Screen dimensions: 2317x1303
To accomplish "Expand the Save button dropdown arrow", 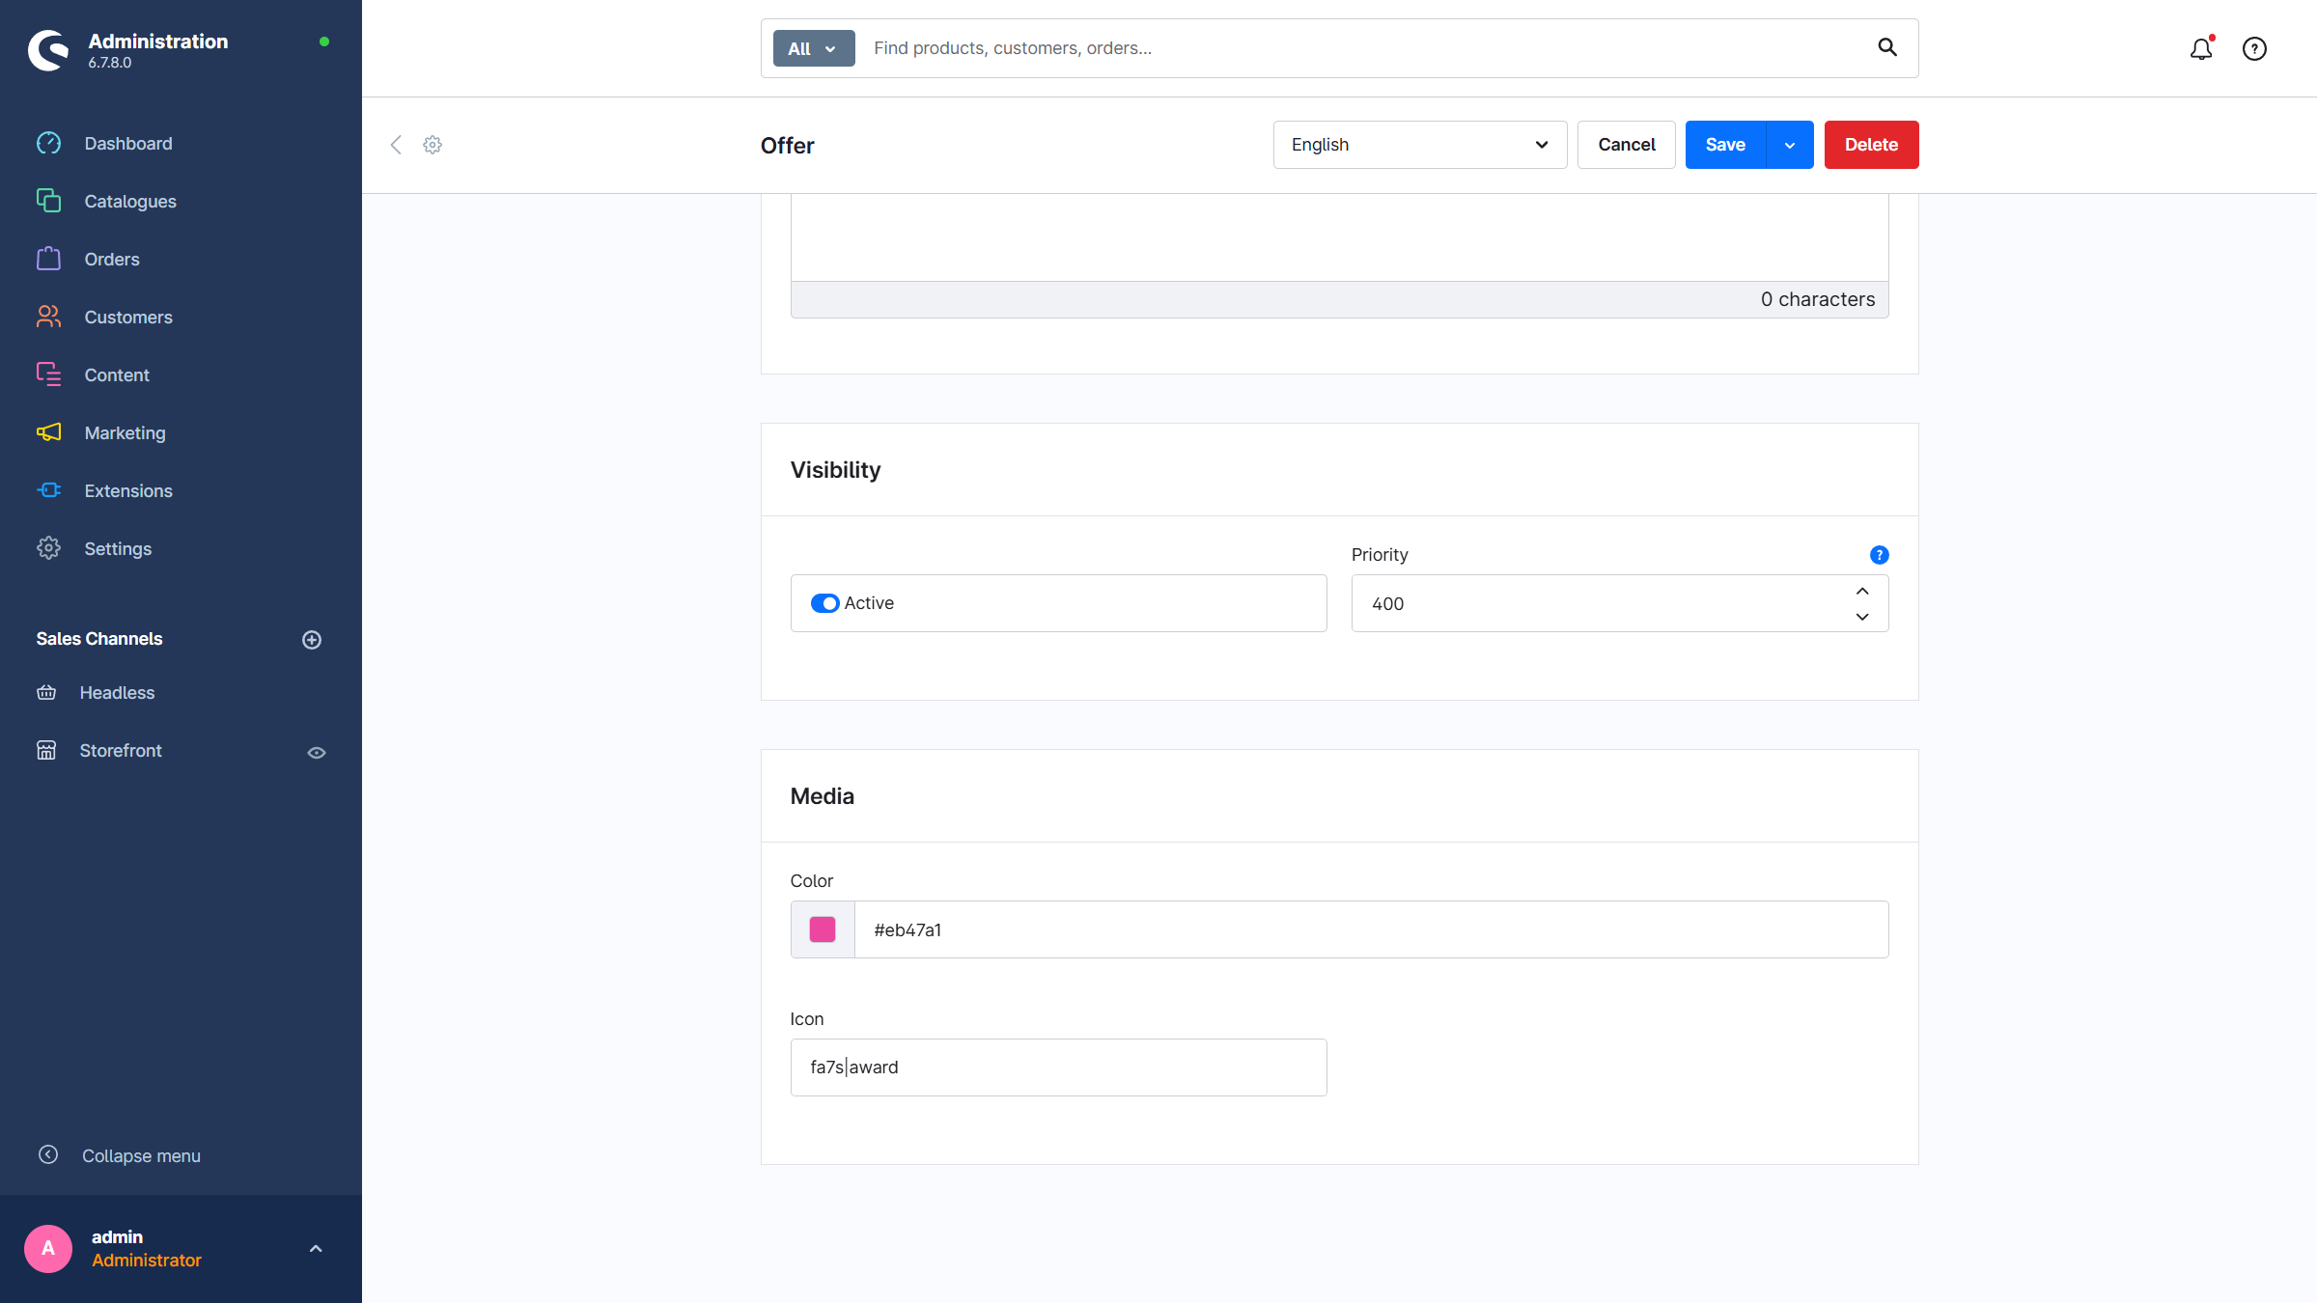I will coord(1790,145).
